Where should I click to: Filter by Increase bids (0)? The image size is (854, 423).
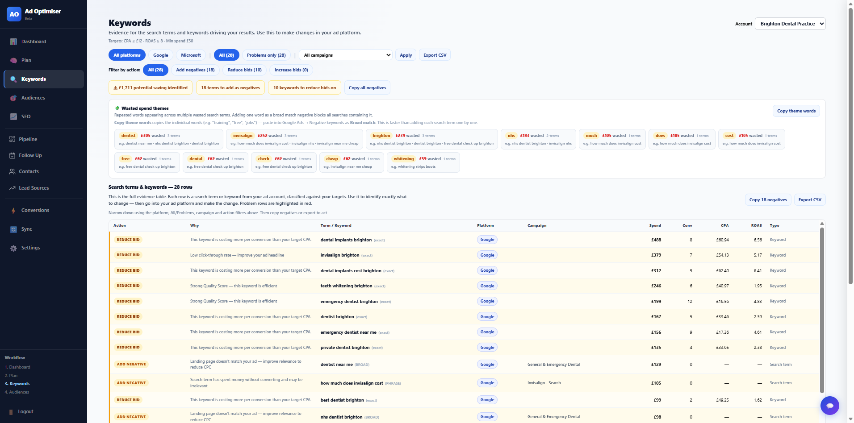tap(291, 70)
